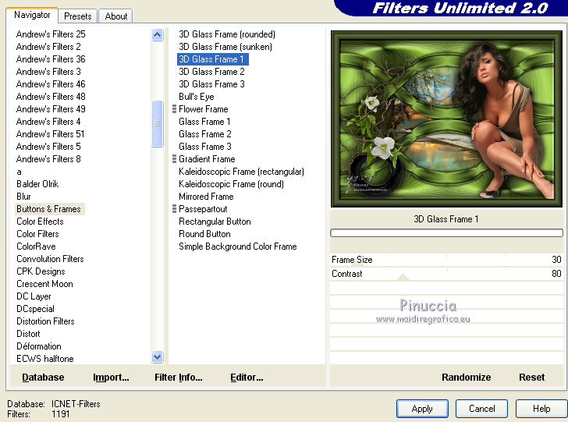Open Filter Info...
The width and height of the screenshot is (568, 422).
coord(179,378)
